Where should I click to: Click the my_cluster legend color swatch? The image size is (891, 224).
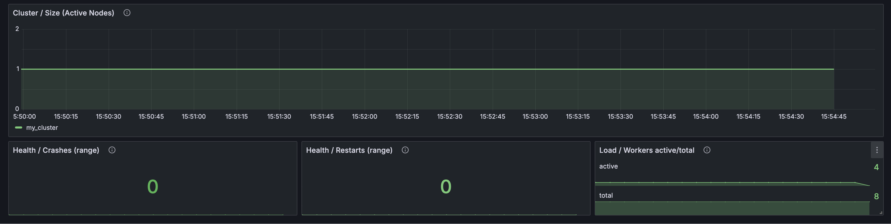pos(19,127)
